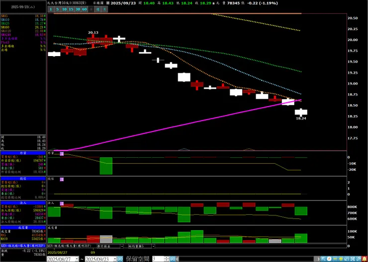Click the 18.24 low price label
Image resolution: width=368 pixels, height=262 pixels.
[301, 119]
